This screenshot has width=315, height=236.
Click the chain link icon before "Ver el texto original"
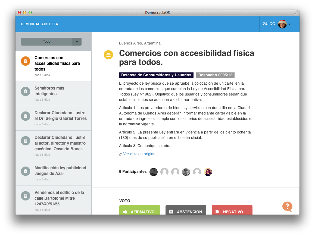120,154
